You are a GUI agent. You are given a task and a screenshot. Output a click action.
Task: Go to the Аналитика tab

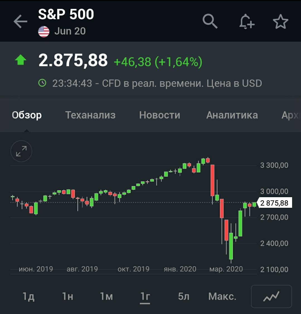pyautogui.click(x=232, y=115)
